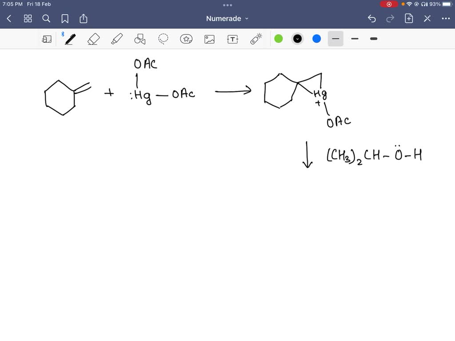Open the sticker/stamp tool
This screenshot has height=341, width=455.
(186, 39)
